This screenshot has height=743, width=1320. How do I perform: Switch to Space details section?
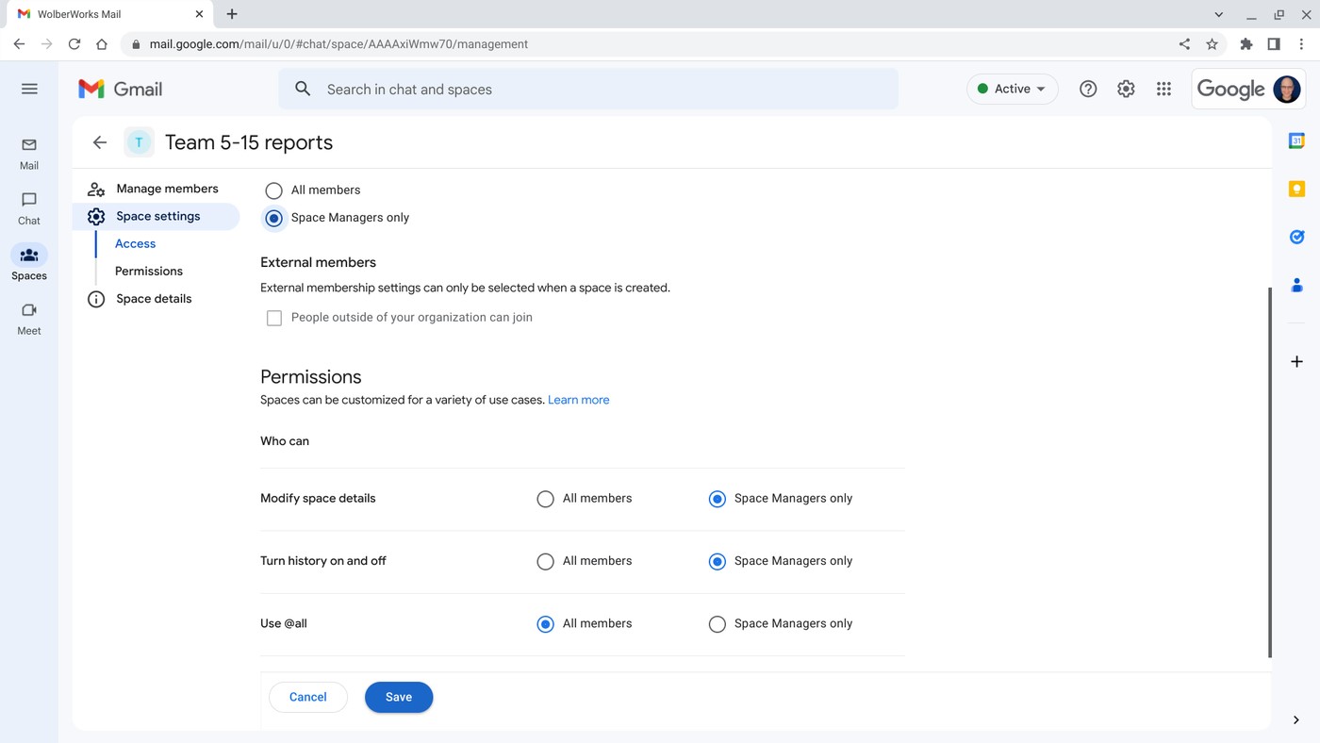click(x=153, y=298)
